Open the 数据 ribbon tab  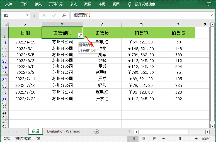click(88, 4)
